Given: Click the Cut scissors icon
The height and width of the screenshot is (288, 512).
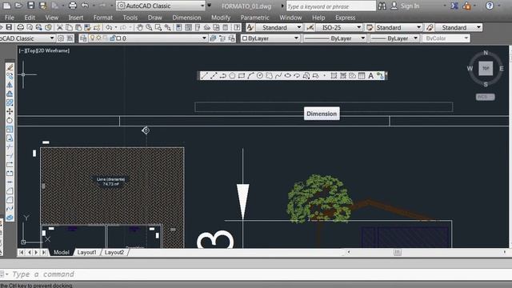Looking at the screenshot, I should 60,27.
